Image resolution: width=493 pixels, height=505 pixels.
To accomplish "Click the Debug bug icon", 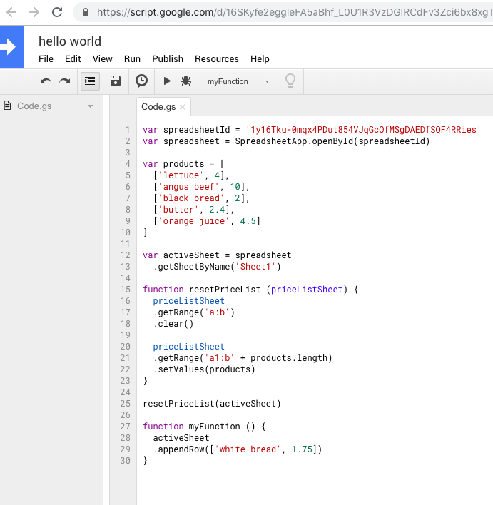I will point(186,81).
